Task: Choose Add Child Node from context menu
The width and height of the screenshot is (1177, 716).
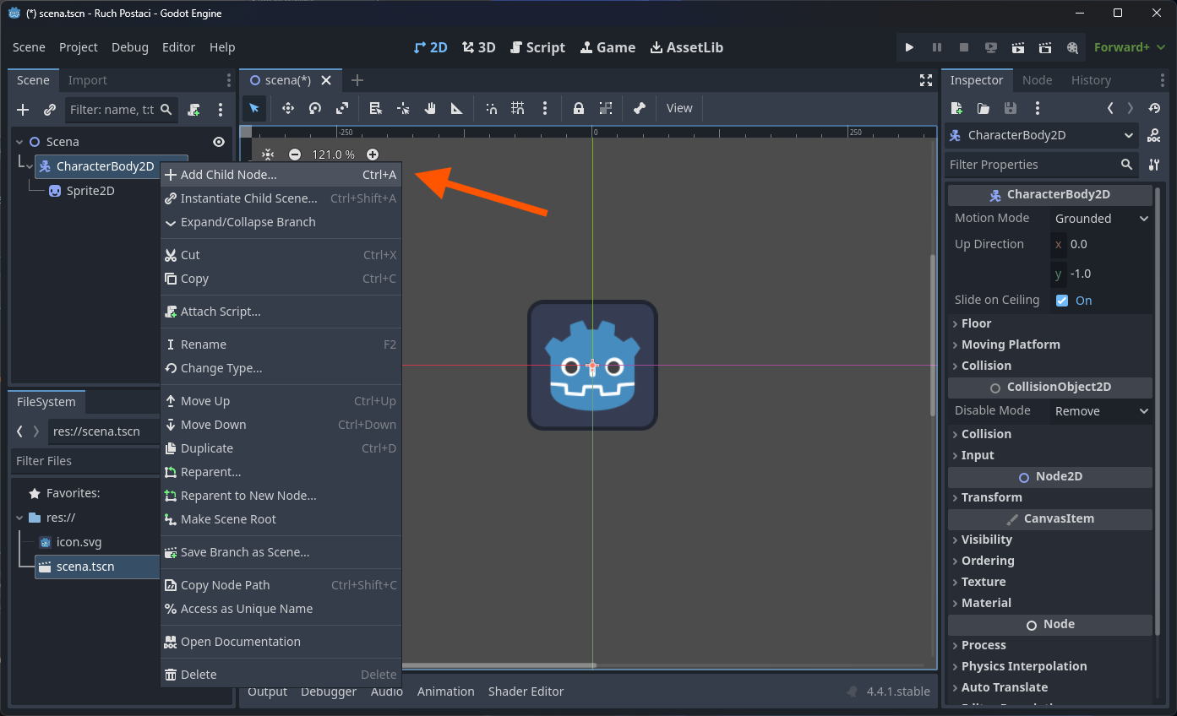Action: pos(281,175)
